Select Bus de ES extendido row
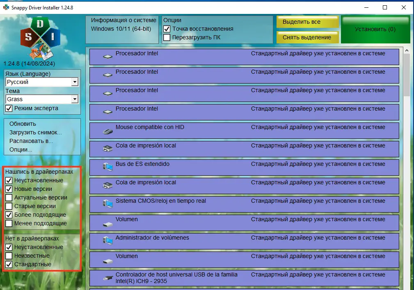 pyautogui.click(x=244, y=168)
